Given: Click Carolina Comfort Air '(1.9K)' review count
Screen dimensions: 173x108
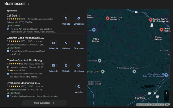Looking at the screenshot, I should [24, 64].
